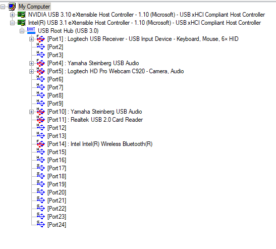Collapse the My Computer tree node
The width and height of the screenshot is (276, 249).
pyautogui.click(x=3, y=7)
